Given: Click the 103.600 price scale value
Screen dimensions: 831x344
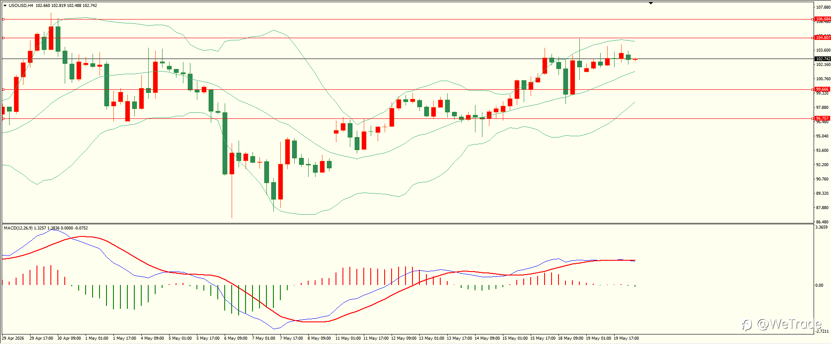Looking at the screenshot, I should tap(823, 50).
